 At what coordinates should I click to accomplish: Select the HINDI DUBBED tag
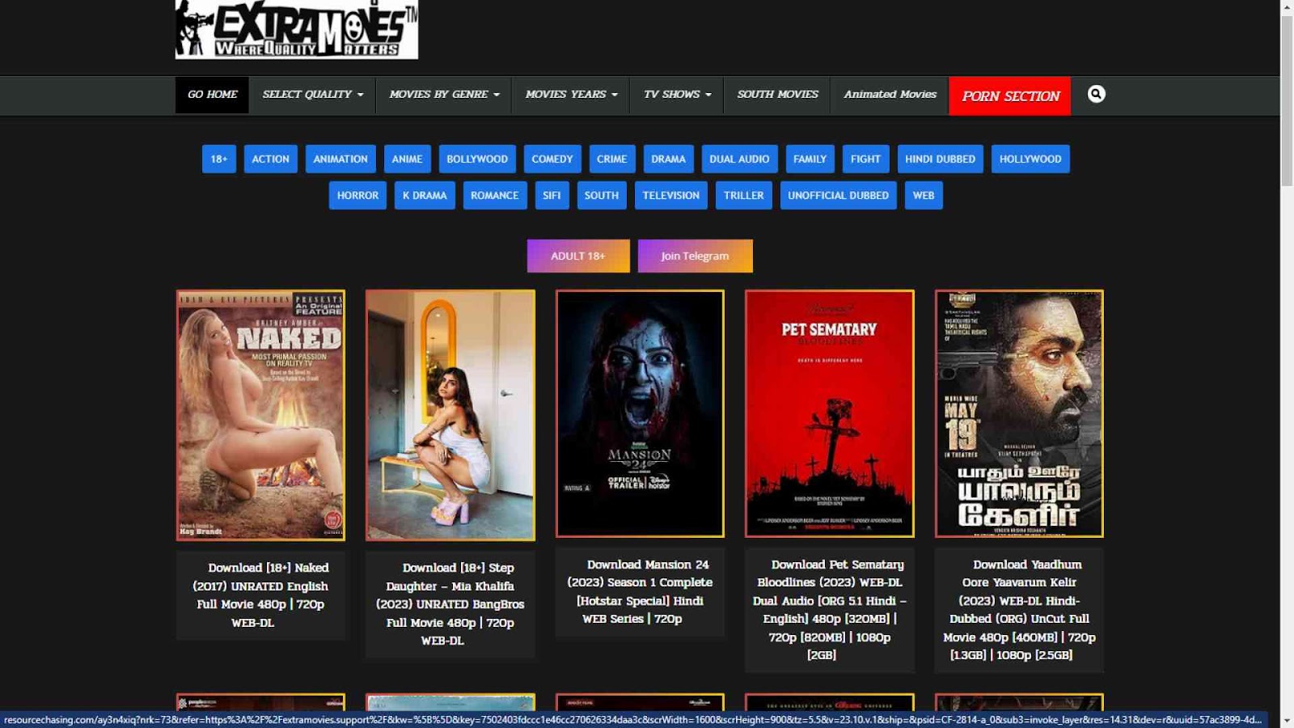point(940,159)
